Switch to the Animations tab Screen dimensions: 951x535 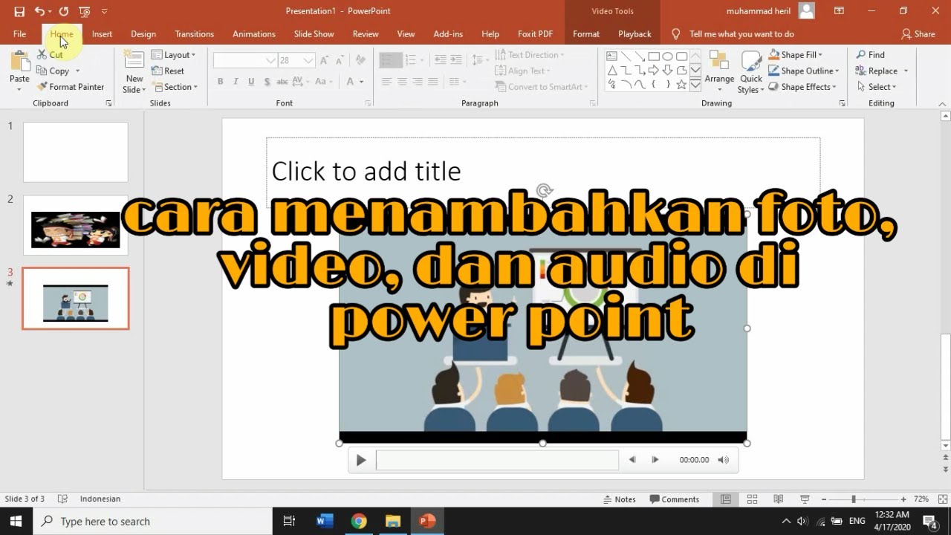[254, 34]
